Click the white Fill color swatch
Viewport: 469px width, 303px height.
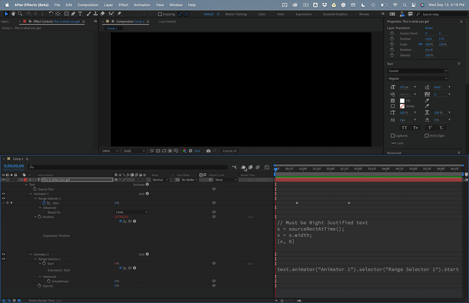[x=402, y=101]
